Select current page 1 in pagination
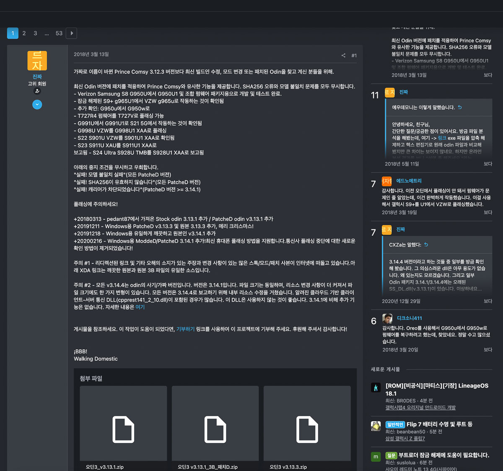Image resolution: width=503 pixels, height=471 pixels. 13,33
